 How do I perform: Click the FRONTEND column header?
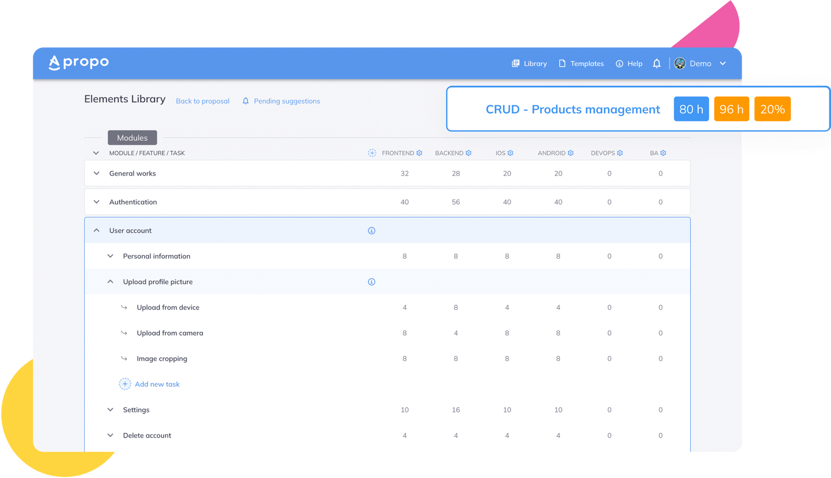pyautogui.click(x=398, y=153)
